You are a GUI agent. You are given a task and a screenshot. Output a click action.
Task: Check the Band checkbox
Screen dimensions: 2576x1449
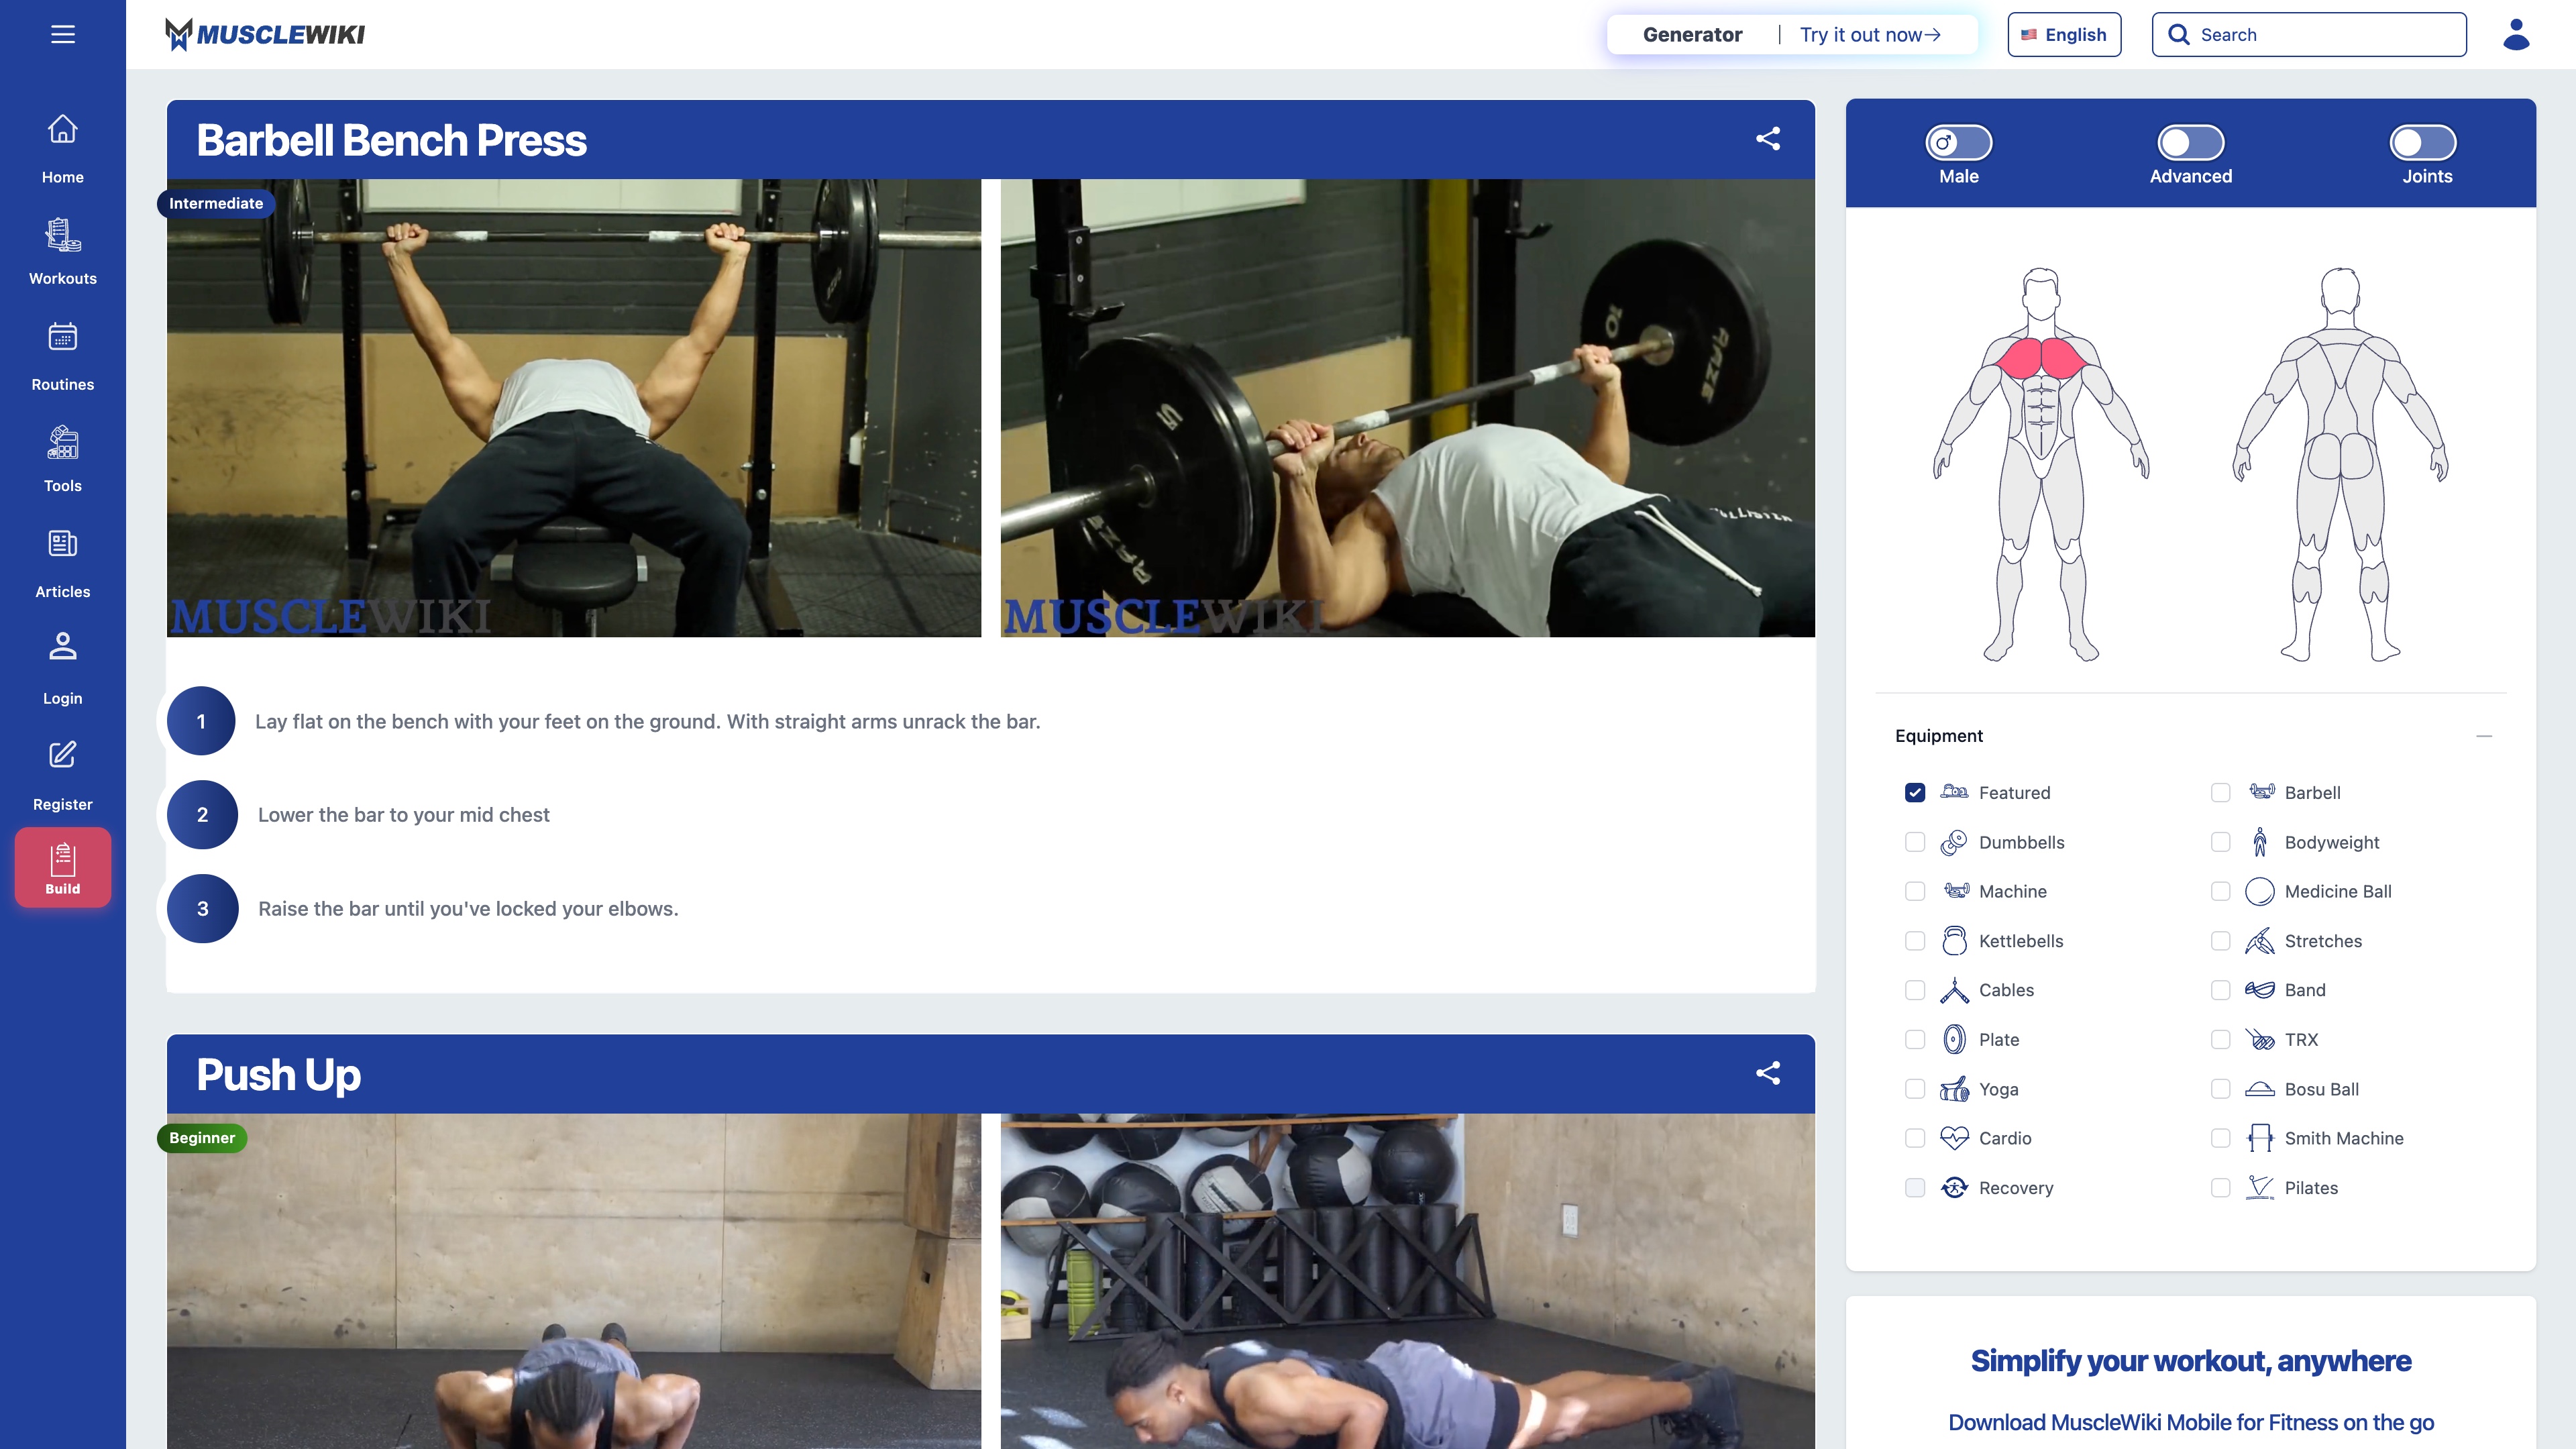2221,990
